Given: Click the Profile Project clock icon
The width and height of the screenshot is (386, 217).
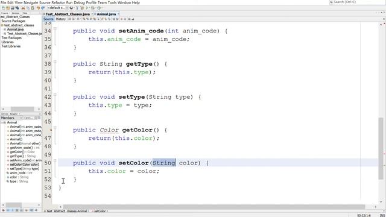Looking at the screenshot, I should tap(99, 8).
